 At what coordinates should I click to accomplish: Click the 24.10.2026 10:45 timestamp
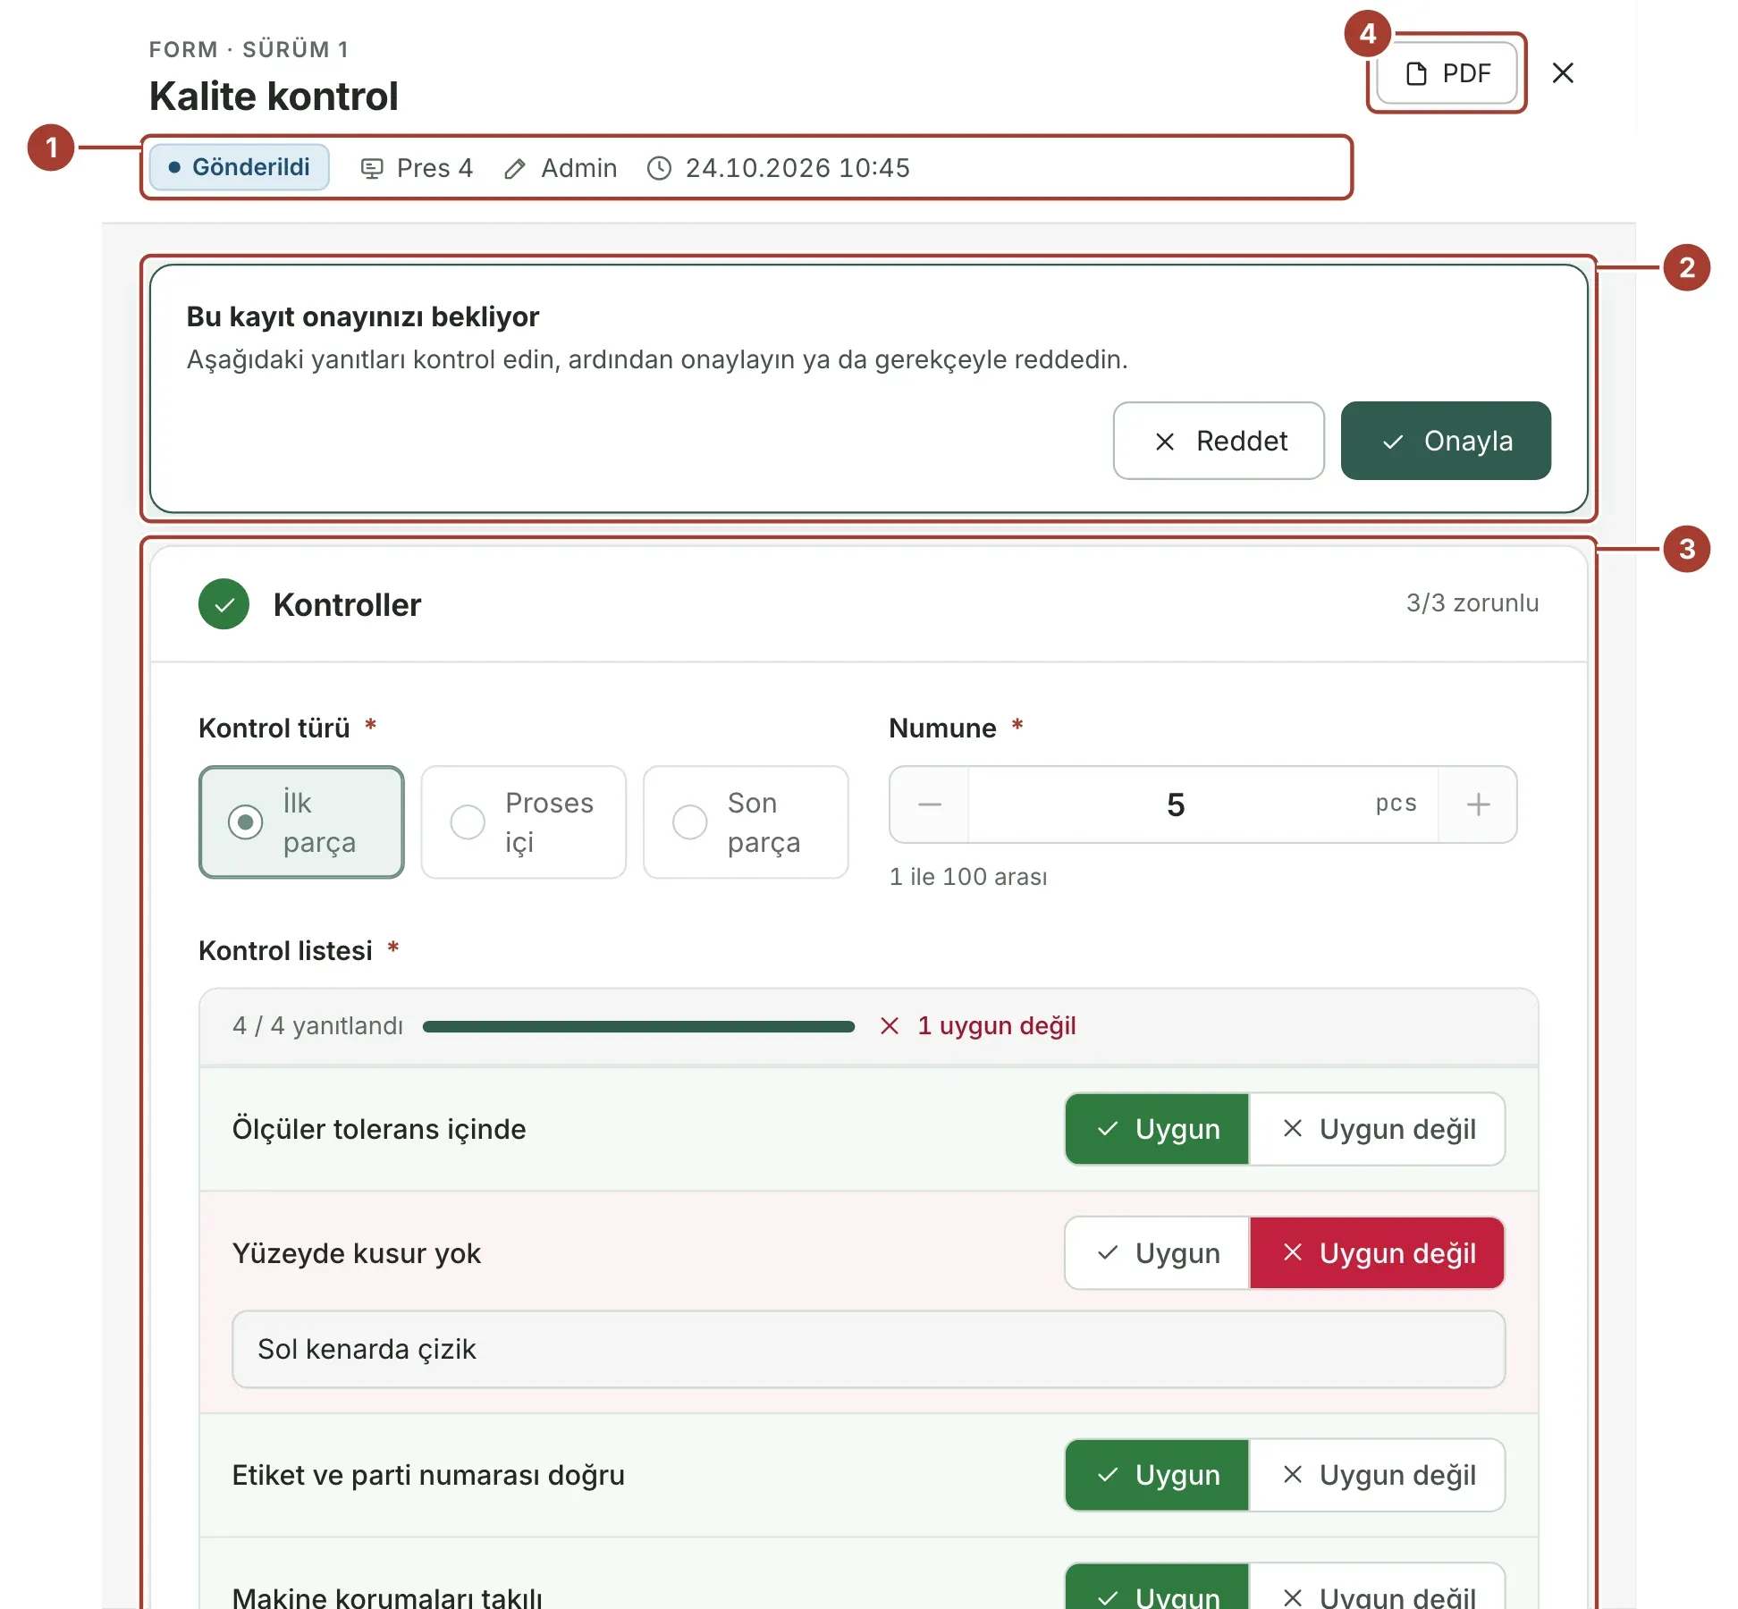pos(797,168)
